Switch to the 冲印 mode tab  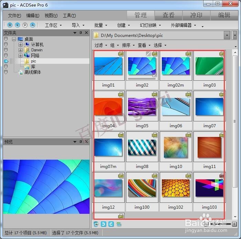pos(196,15)
